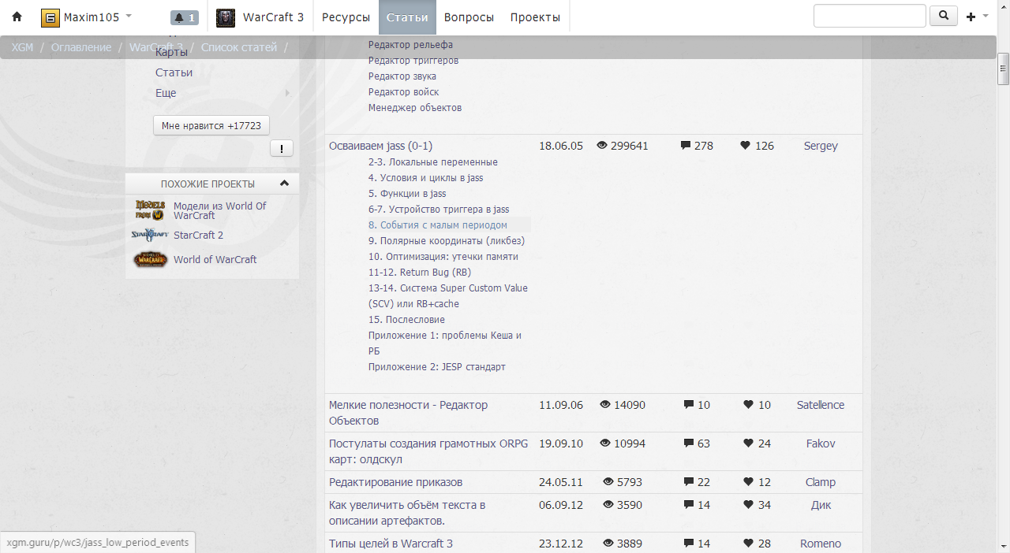Click comments icon next to 278
The image size is (1010, 553).
tap(686, 146)
